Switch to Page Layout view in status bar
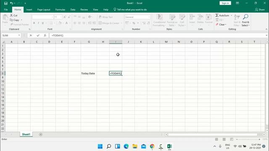269x151 pixels. pyautogui.click(x=224, y=139)
